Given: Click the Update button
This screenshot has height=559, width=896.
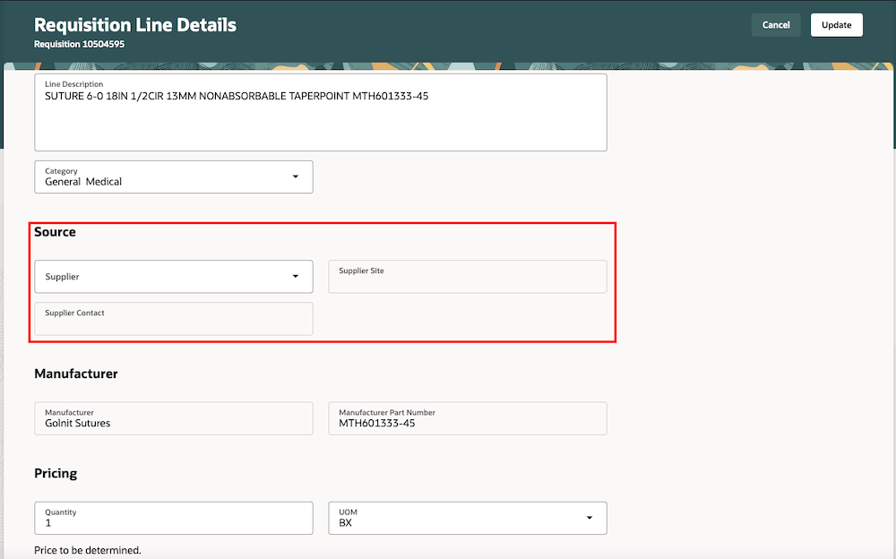Looking at the screenshot, I should point(836,24).
